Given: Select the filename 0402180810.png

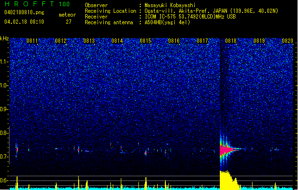Looking at the screenshot, I should (x=24, y=12).
